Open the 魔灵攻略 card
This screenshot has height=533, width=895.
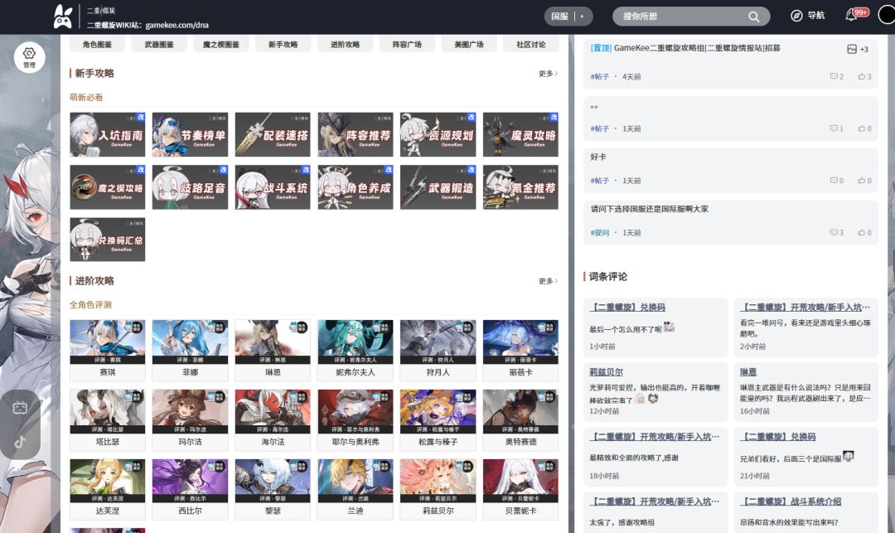coord(520,134)
